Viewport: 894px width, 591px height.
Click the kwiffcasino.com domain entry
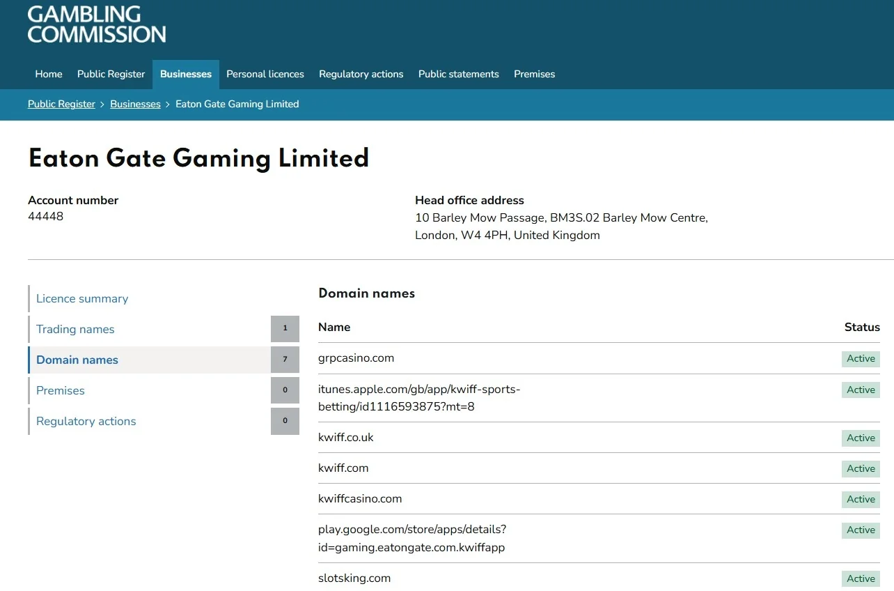tap(360, 499)
